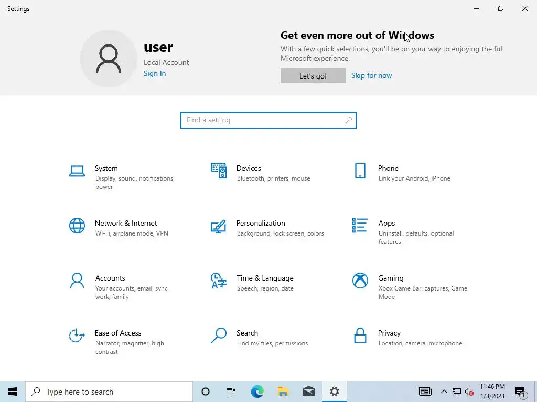Image resolution: width=537 pixels, height=402 pixels.
Task: Select the Accounts title text
Action: tap(110, 278)
